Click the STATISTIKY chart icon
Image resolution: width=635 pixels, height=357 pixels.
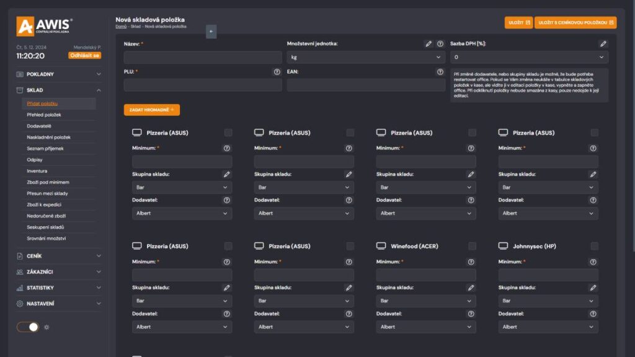[x=20, y=288]
